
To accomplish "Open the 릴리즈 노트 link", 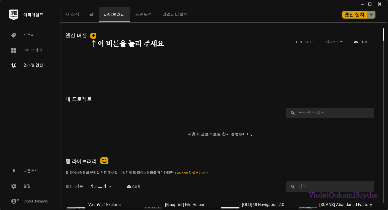I will tap(335, 42).
